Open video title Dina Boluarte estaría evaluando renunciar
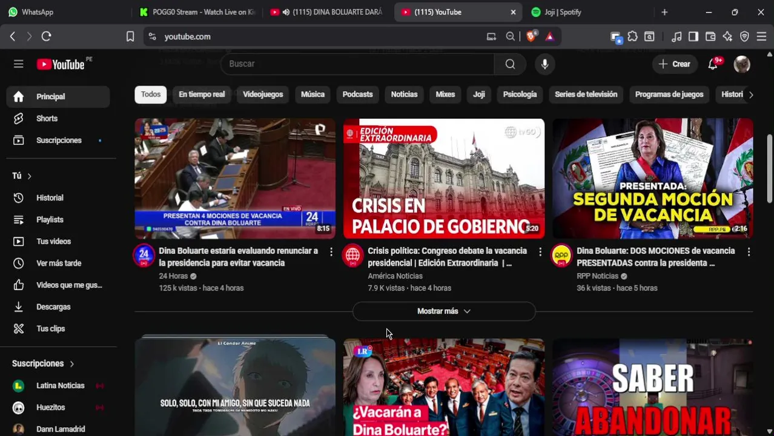The width and height of the screenshot is (774, 436). click(239, 257)
